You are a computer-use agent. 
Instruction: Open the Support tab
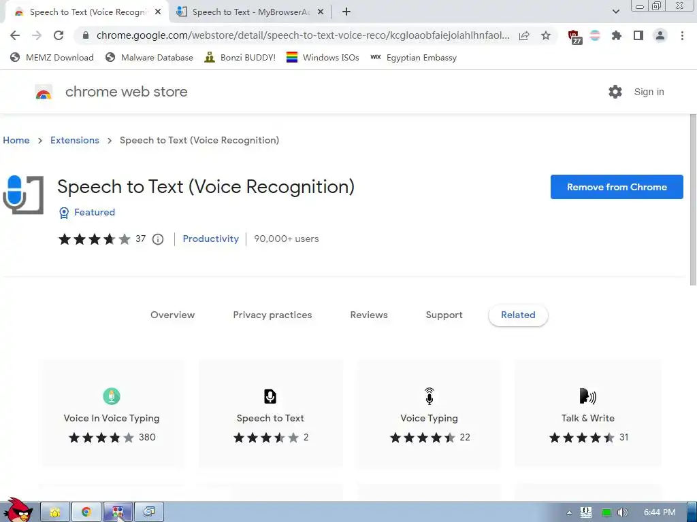tap(444, 315)
